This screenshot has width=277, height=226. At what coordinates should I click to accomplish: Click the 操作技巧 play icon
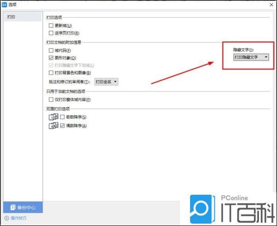point(7,218)
